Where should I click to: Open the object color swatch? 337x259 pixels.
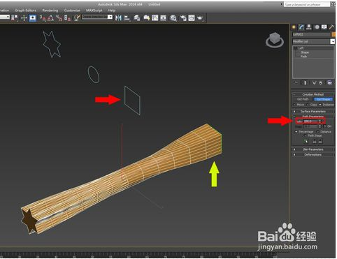point(334,34)
